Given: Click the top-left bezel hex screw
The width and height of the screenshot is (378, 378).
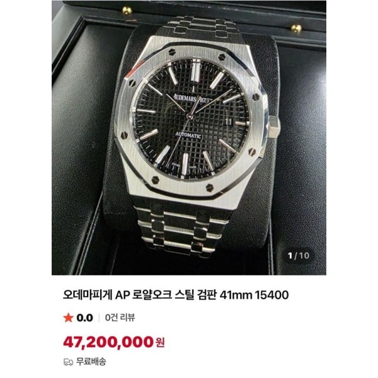Looking at the screenshot, I should 172,52.
